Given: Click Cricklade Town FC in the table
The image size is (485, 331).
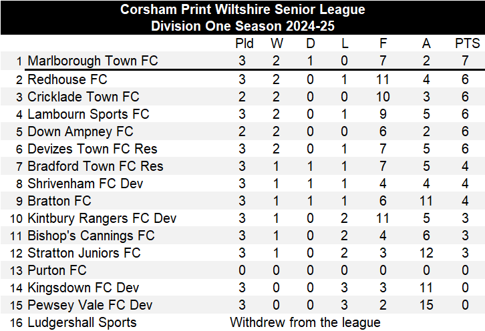Looking at the screenshot, I should pyautogui.click(x=84, y=97).
